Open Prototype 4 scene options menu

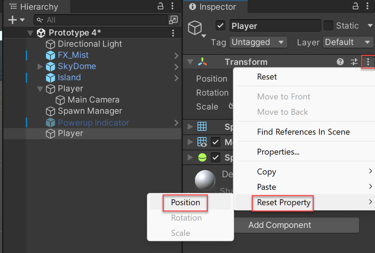(x=173, y=33)
